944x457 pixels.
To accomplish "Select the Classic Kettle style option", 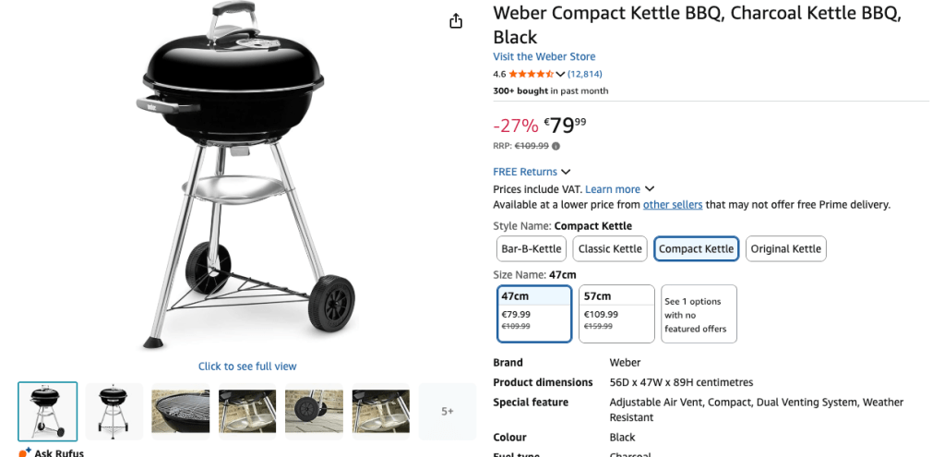I will click(x=610, y=248).
